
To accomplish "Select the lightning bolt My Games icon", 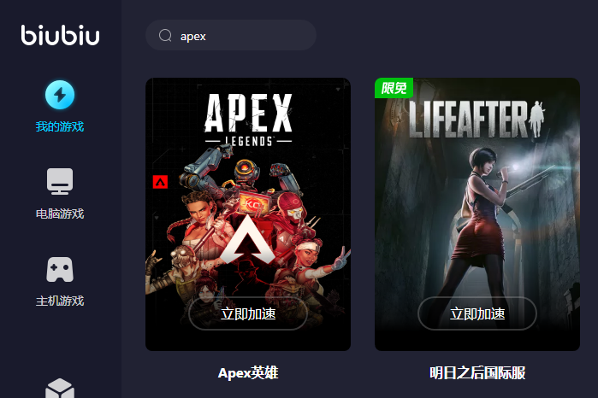I will coord(60,95).
